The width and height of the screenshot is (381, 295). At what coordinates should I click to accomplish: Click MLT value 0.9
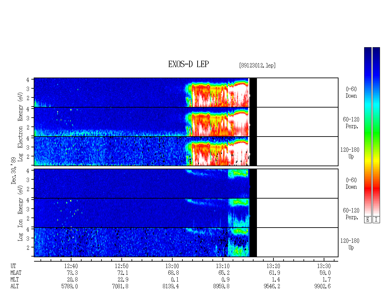pyautogui.click(x=225, y=280)
